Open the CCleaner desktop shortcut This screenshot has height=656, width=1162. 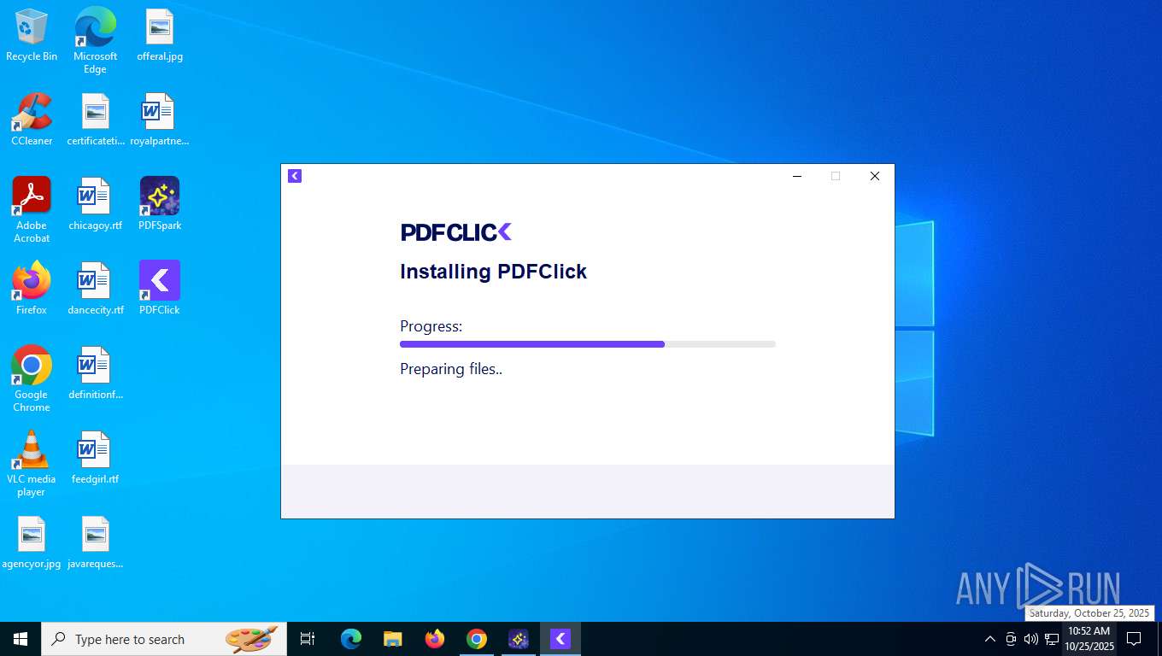pyautogui.click(x=32, y=120)
